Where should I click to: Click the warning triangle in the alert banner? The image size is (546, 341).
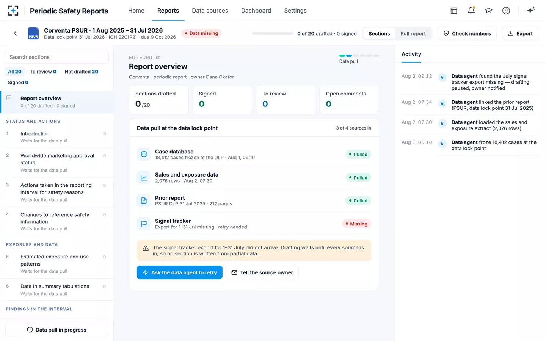tap(145, 248)
